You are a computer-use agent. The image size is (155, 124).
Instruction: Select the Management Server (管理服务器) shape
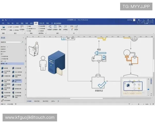tap(17, 89)
